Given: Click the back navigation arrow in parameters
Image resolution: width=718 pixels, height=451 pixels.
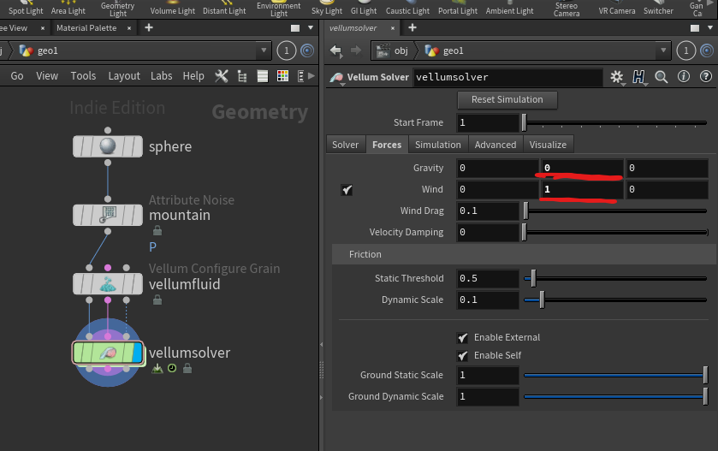Looking at the screenshot, I should pyautogui.click(x=336, y=51).
